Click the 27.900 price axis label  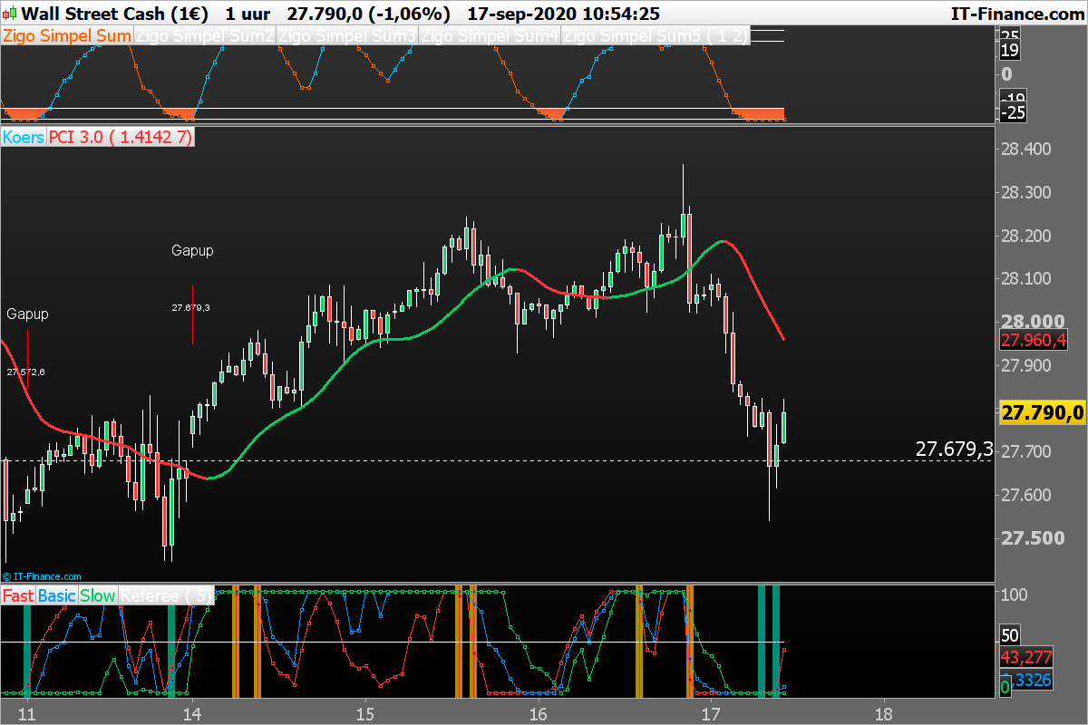tap(1028, 365)
